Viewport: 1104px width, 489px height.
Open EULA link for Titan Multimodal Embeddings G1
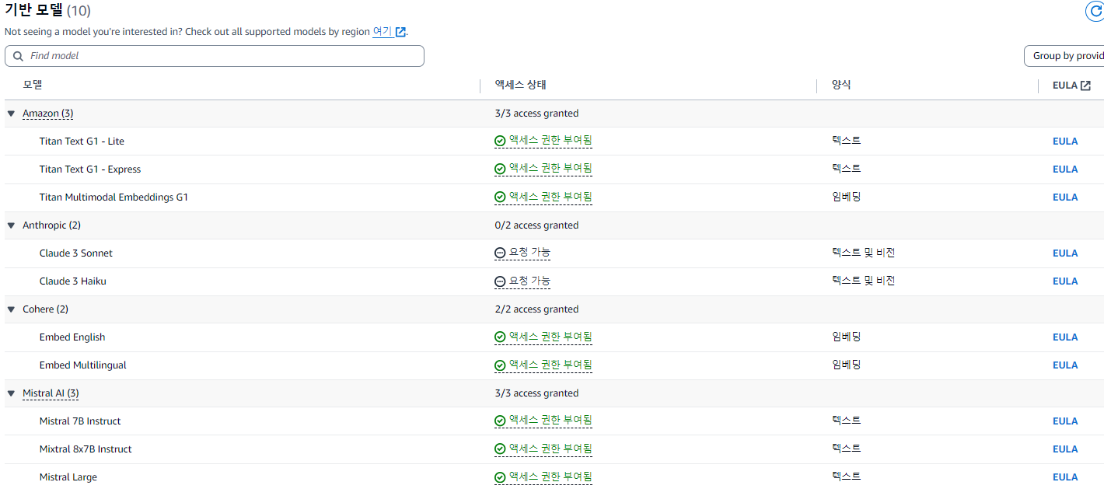coord(1065,197)
